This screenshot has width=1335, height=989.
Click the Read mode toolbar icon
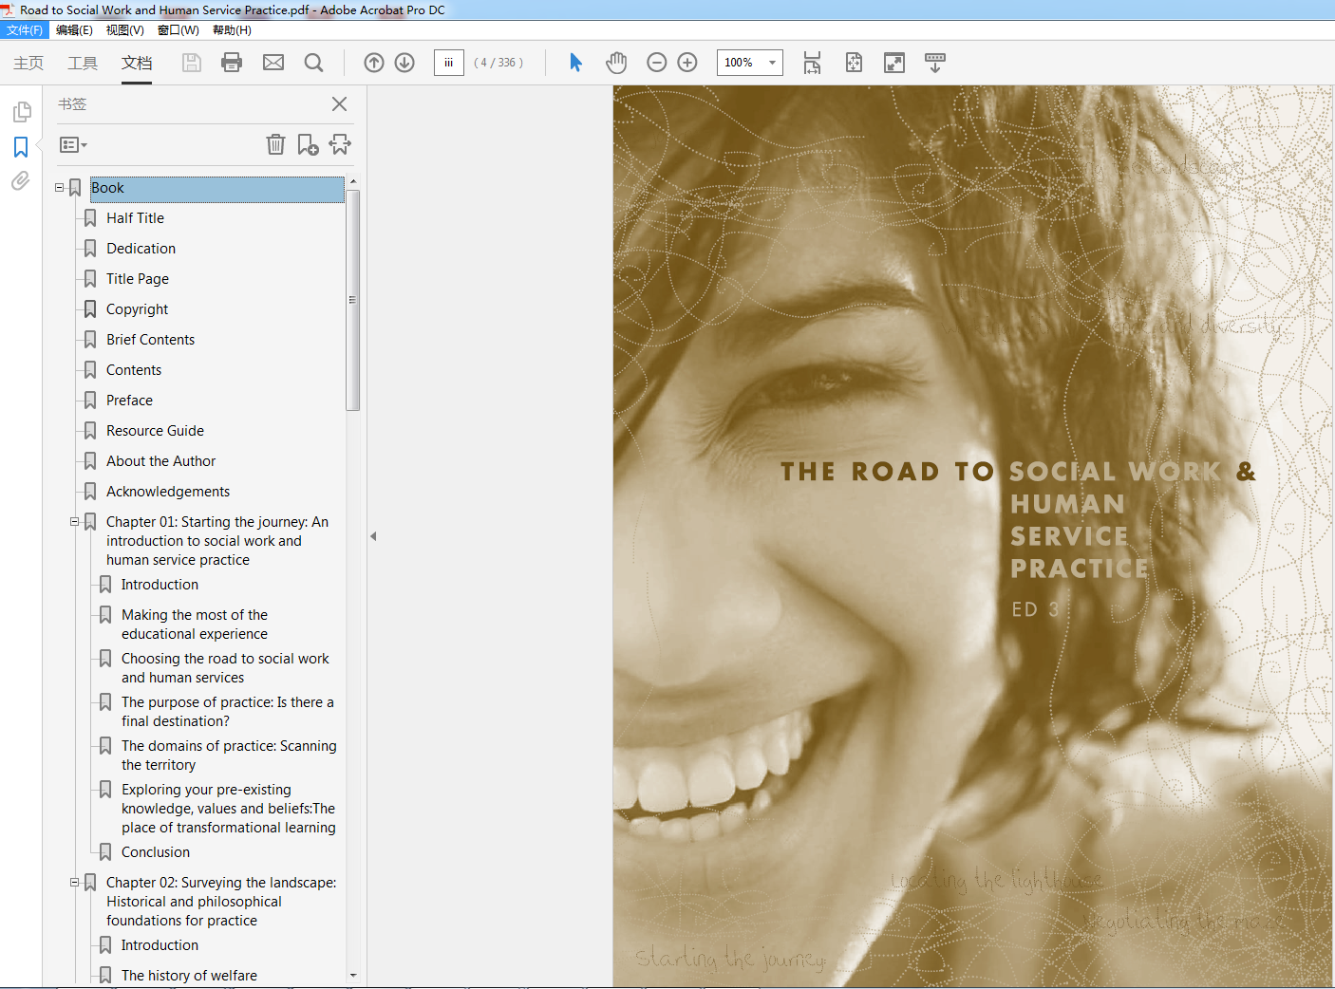[x=935, y=63]
